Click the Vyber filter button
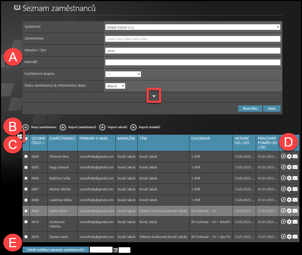Viewport: 302px width, 255px height. [272, 109]
